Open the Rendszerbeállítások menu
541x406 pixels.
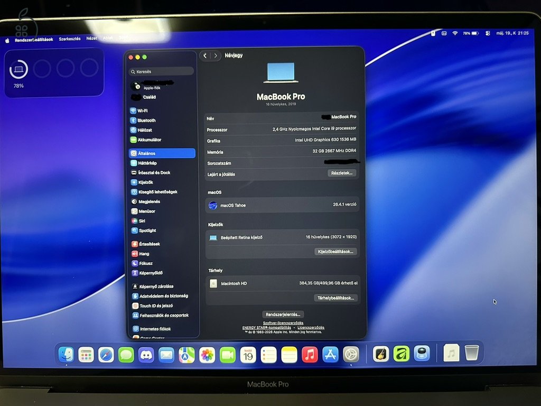(x=34, y=40)
